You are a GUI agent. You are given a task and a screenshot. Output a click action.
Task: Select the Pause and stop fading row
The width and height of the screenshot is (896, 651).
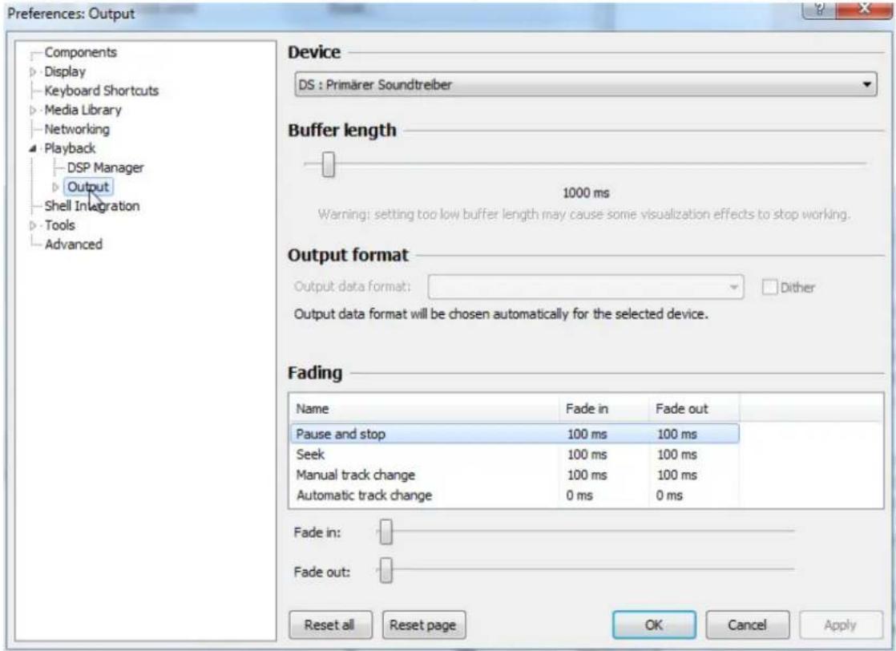tap(515, 434)
